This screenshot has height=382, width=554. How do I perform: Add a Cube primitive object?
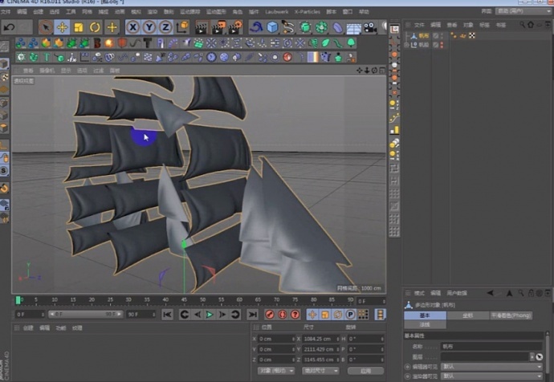(x=273, y=27)
